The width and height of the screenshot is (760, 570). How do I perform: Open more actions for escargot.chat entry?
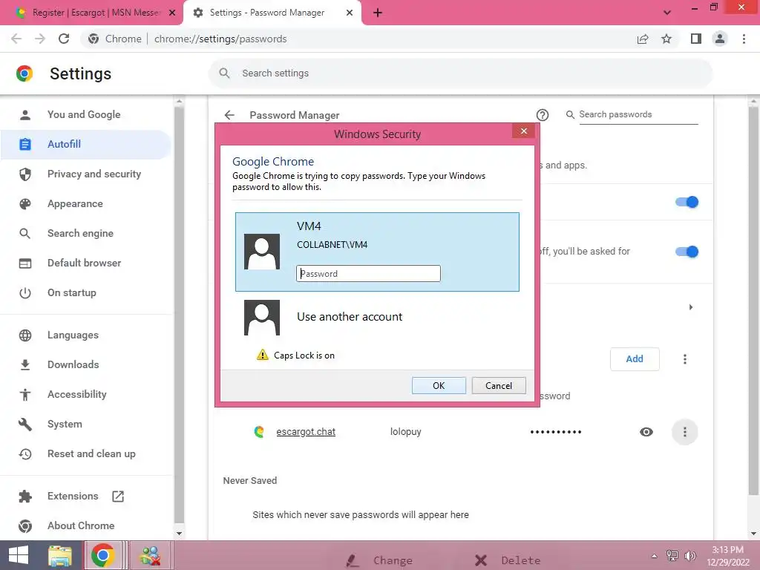tap(685, 432)
